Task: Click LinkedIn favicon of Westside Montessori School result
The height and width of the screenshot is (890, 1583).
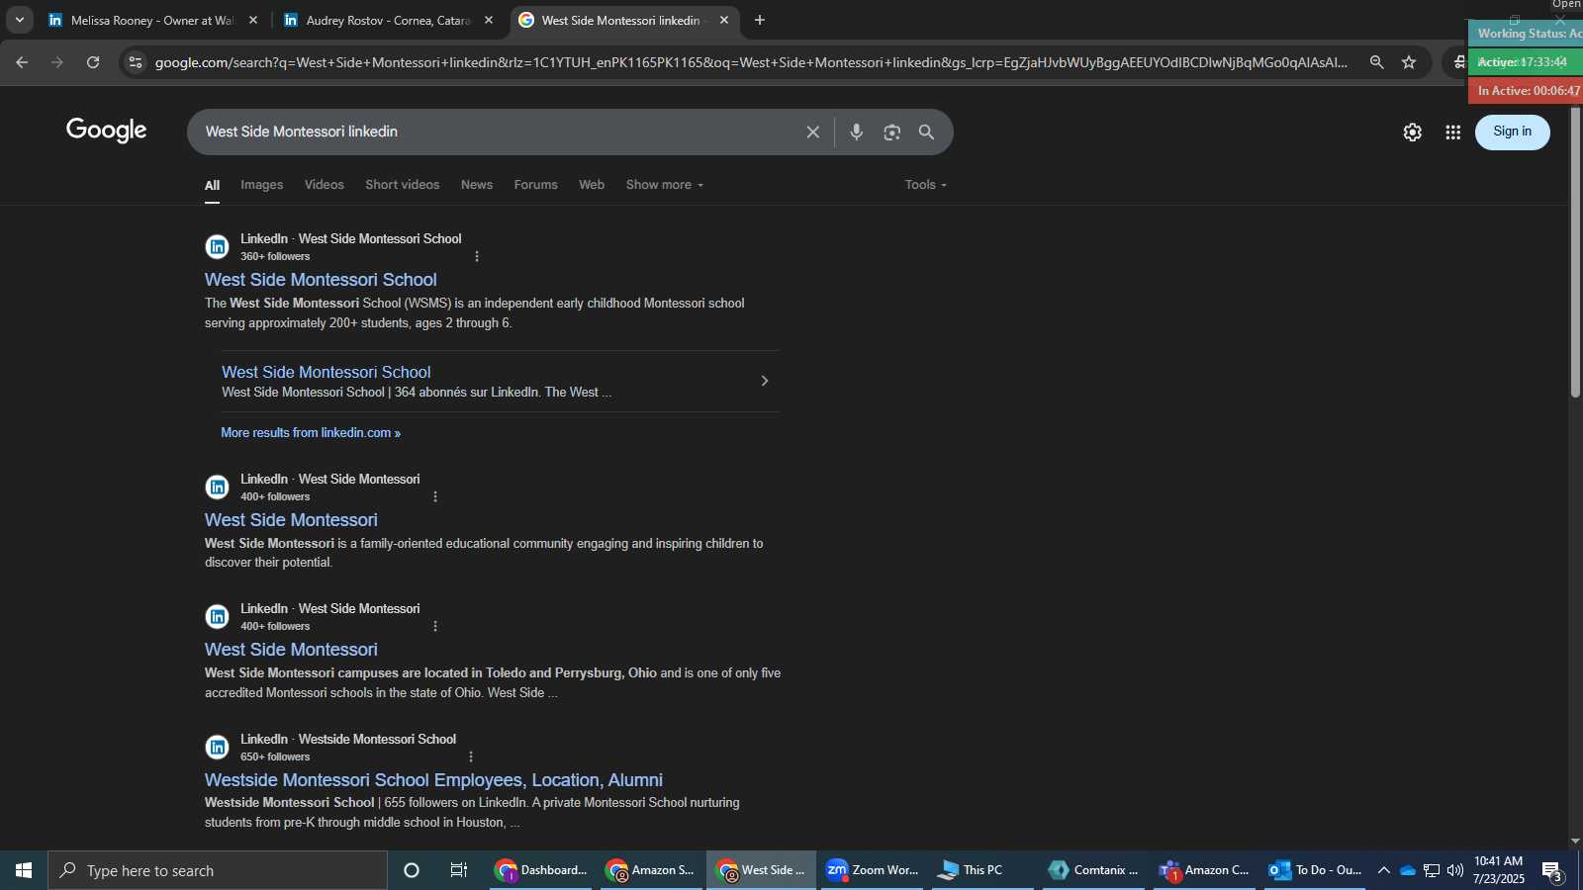Action: tap(217, 748)
